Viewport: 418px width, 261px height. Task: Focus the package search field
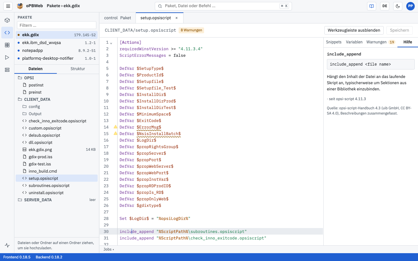[223, 6]
